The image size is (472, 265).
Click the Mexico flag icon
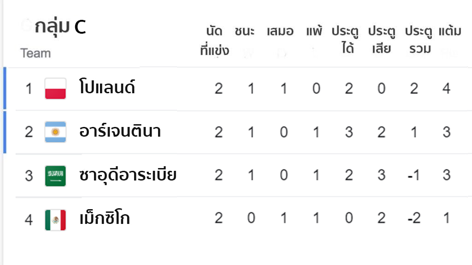click(x=55, y=220)
